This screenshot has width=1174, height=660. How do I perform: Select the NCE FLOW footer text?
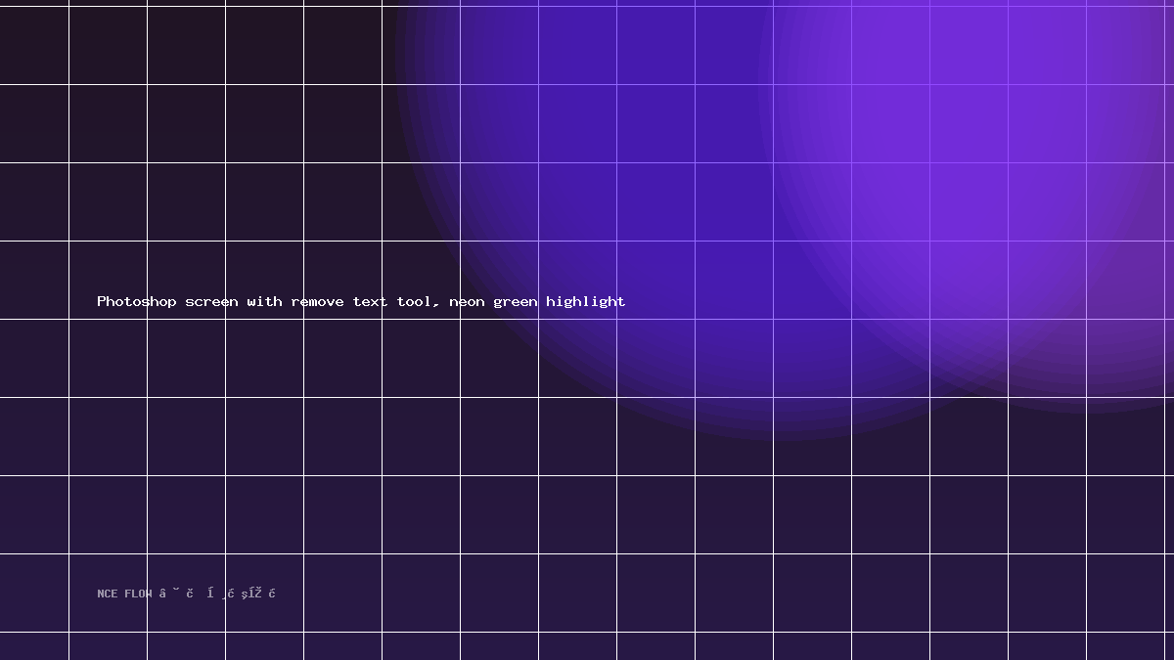(x=124, y=594)
